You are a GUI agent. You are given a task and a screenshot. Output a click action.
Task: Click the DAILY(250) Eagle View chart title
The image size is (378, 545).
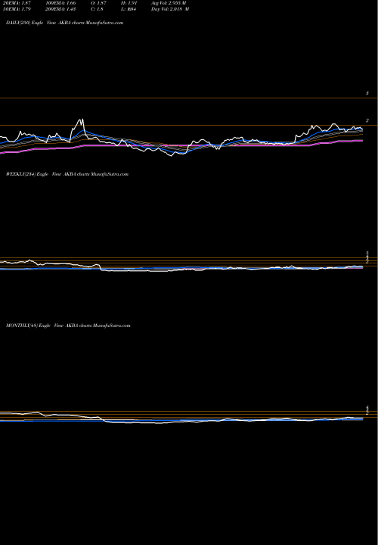[64, 23]
